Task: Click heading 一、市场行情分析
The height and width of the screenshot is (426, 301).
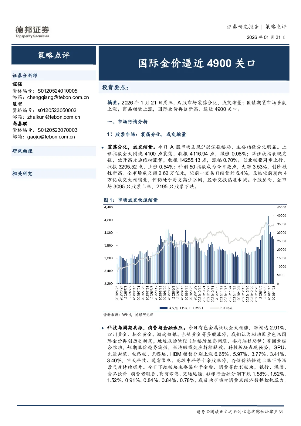Action: (x=127, y=122)
